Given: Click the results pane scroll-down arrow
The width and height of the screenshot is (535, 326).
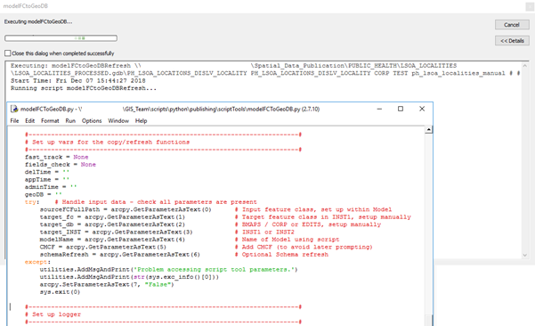Looking at the screenshot, I should pyautogui.click(x=525, y=255).
